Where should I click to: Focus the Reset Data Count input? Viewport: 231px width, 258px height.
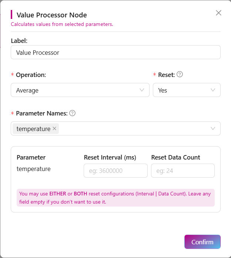click(x=183, y=171)
